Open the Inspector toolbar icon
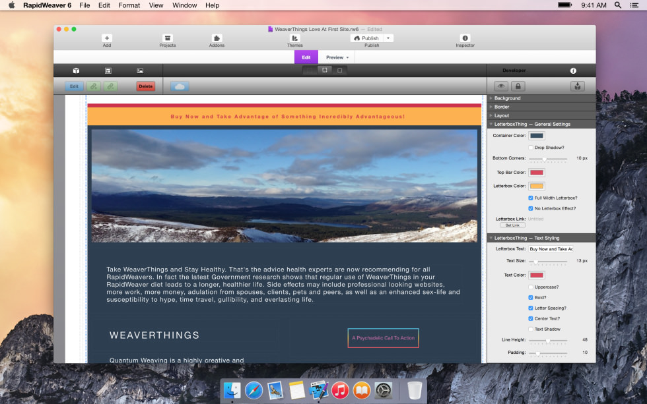This screenshot has width=647, height=404. tap(465, 38)
